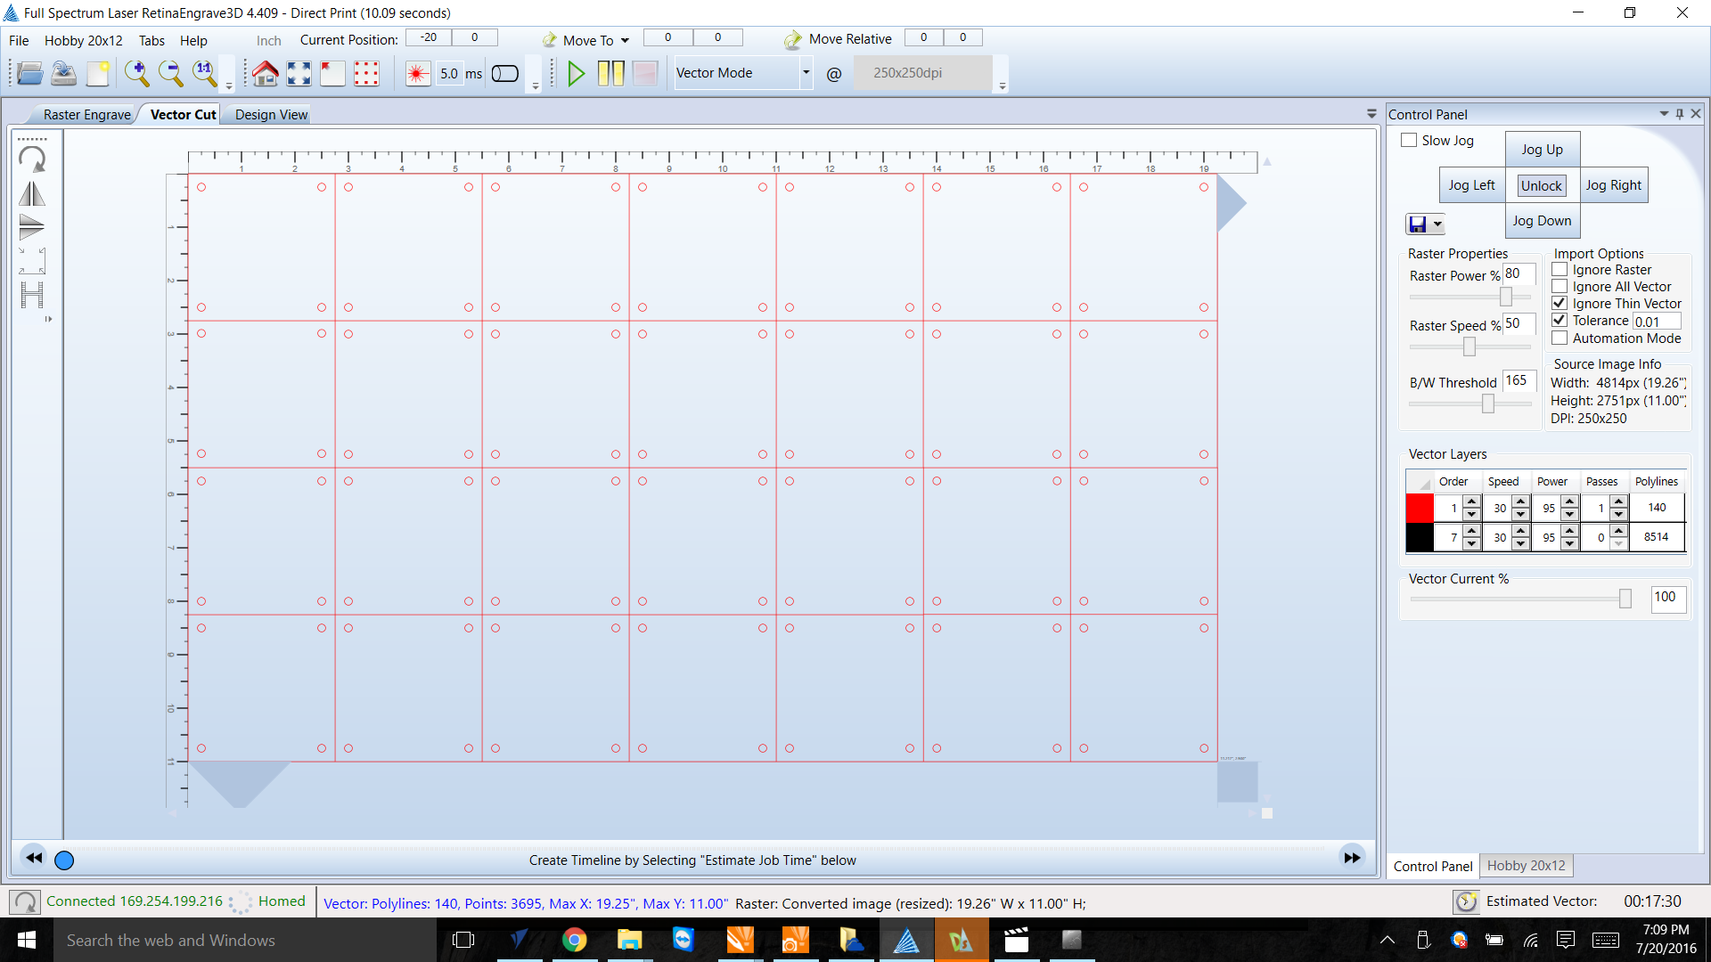Check Ignore Raster option
The image size is (1711, 962).
pyautogui.click(x=1560, y=269)
